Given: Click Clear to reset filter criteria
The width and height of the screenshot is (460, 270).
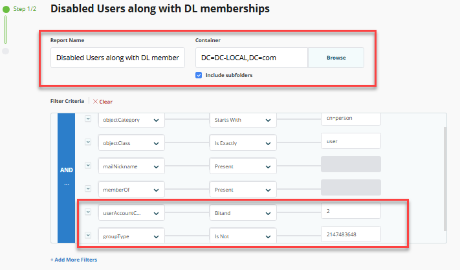Looking at the screenshot, I should 102,102.
